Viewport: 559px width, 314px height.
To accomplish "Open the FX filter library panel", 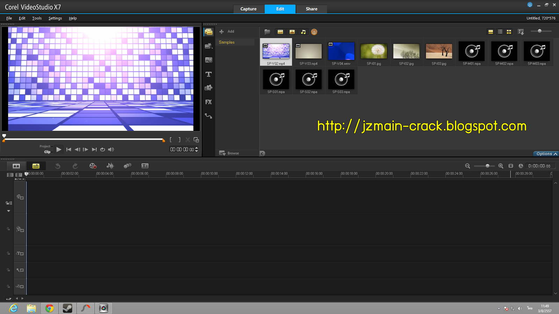I will pos(209,102).
